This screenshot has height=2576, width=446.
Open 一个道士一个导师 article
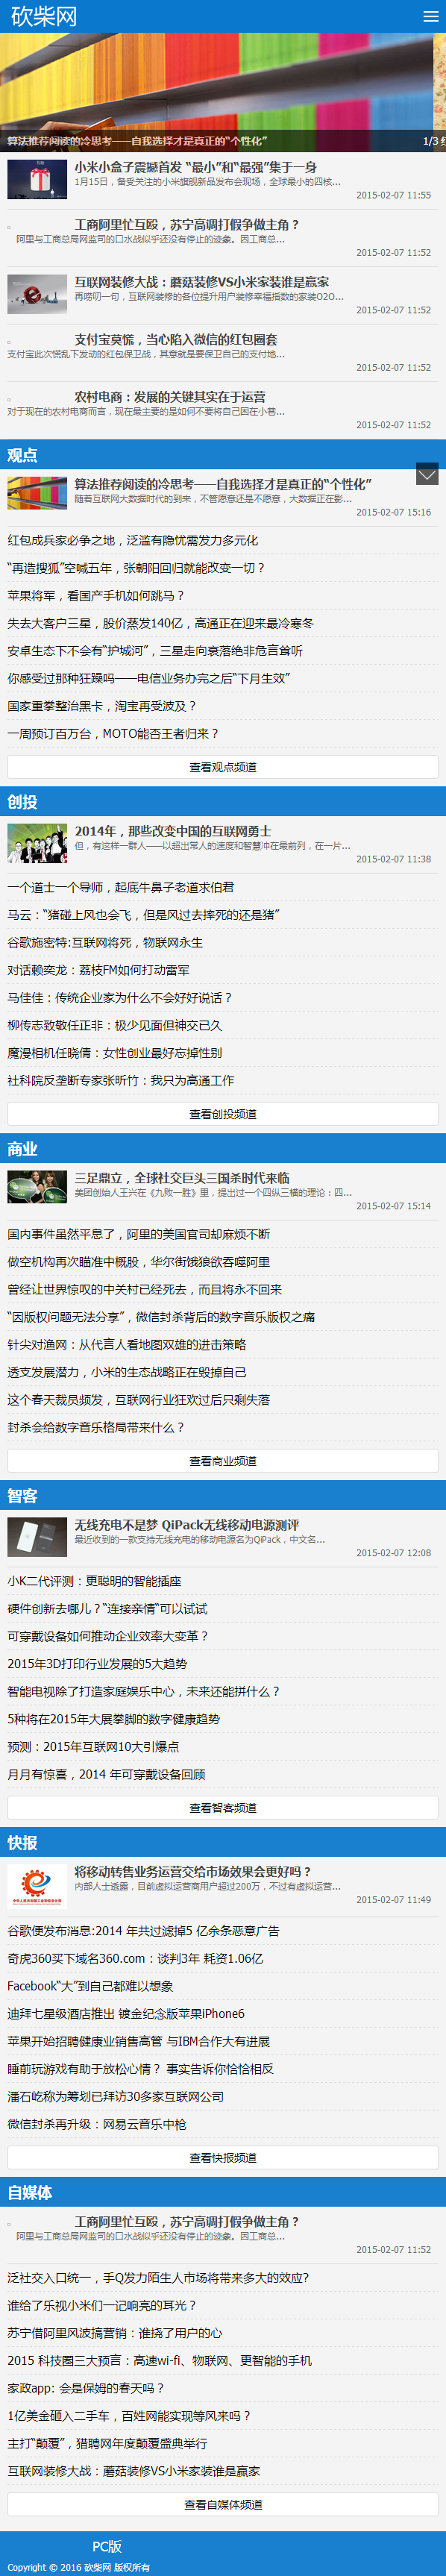pos(120,886)
